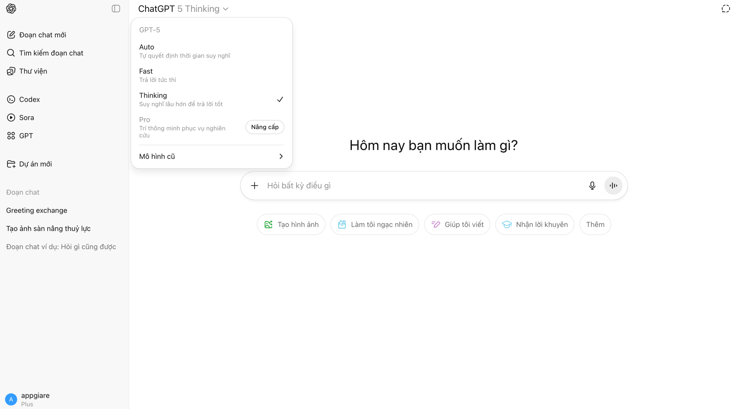Click the Đoạn chat mới link
This screenshot has width=739, height=409.
[64, 35]
